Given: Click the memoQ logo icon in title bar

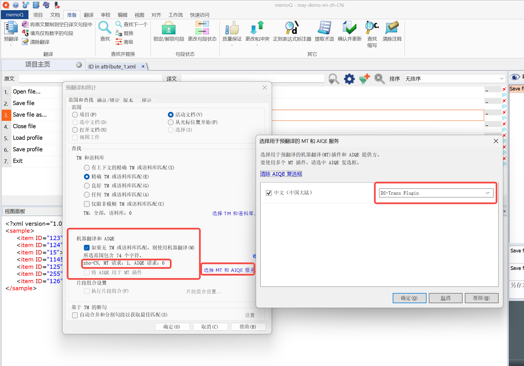Looking at the screenshot, I should point(6,5).
